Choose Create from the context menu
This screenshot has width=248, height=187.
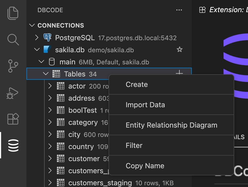(137, 84)
